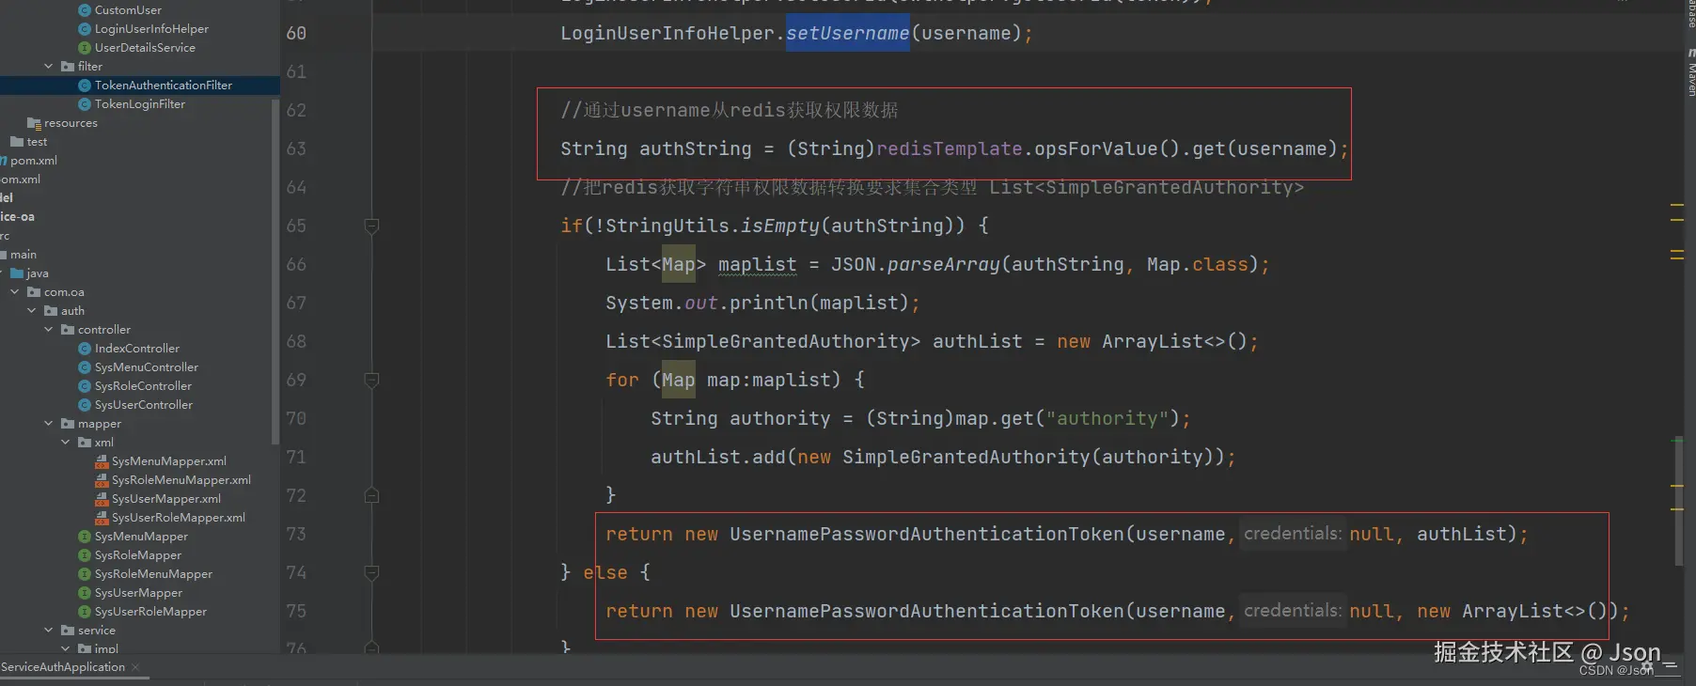Close the ServiceAuthApplication run tab

coord(135,667)
